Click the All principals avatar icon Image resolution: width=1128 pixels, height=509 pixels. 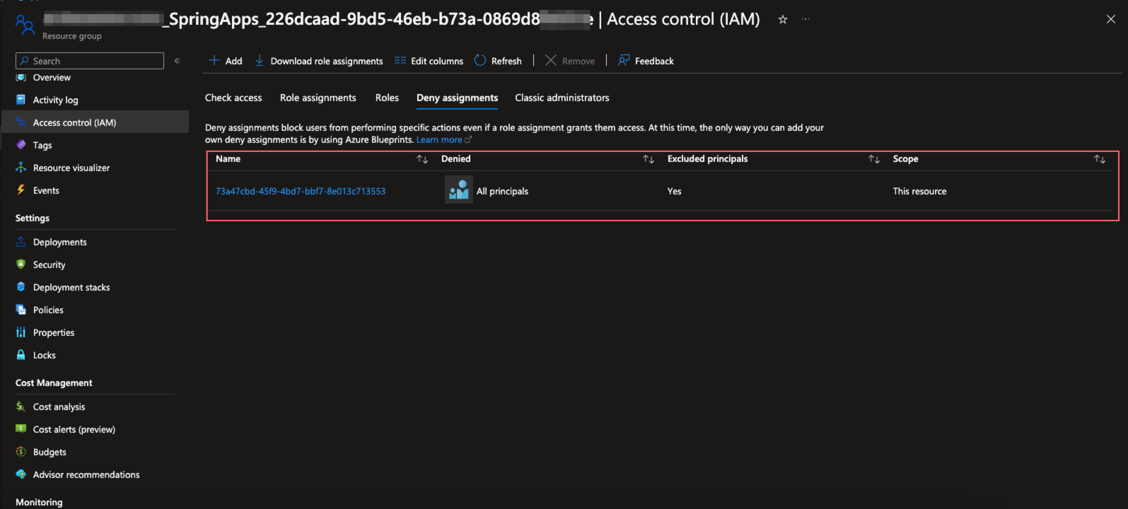pos(459,190)
